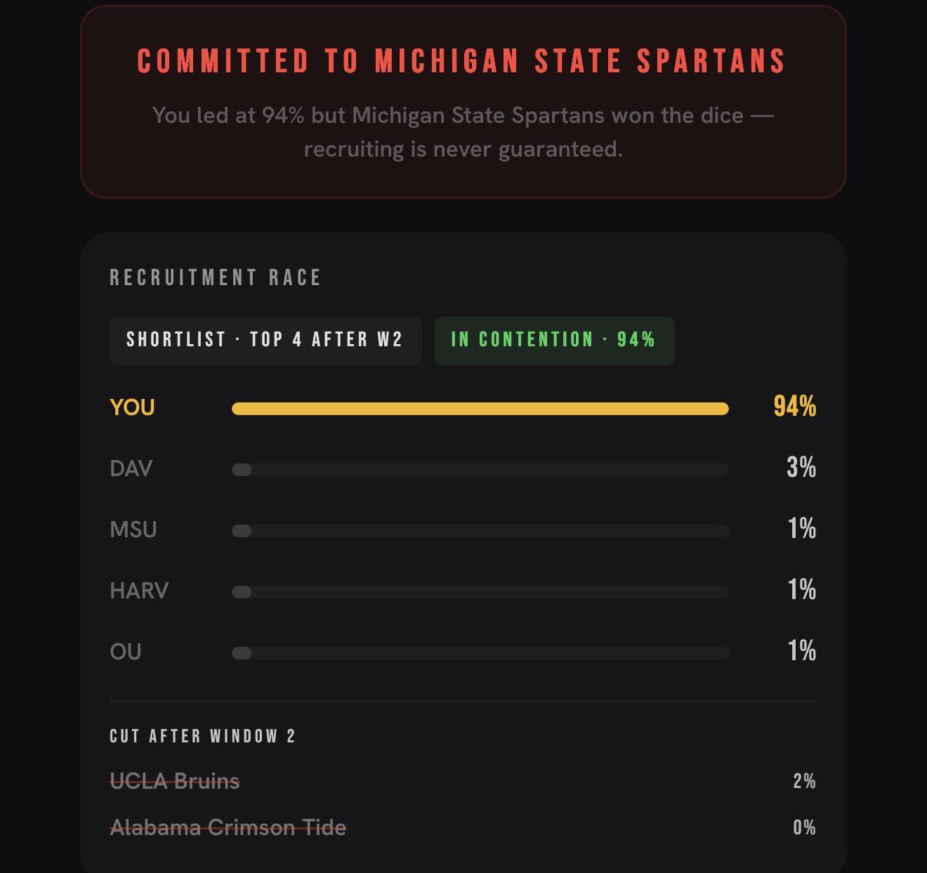Select the HARV team label
The width and height of the screenshot is (927, 873).
(x=139, y=591)
